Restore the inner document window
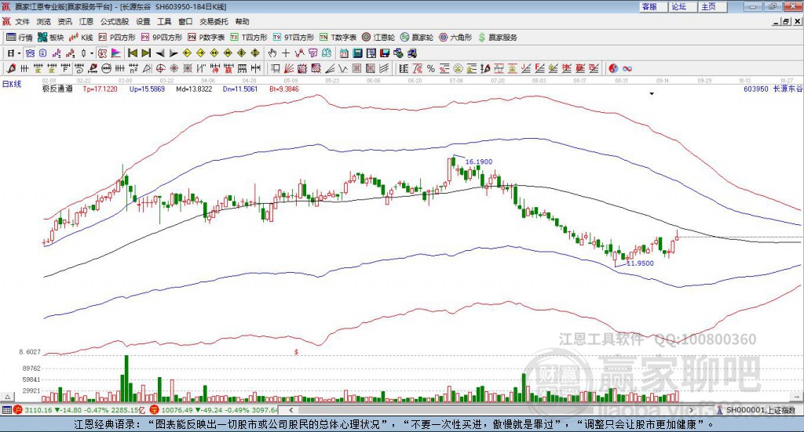 point(787,21)
